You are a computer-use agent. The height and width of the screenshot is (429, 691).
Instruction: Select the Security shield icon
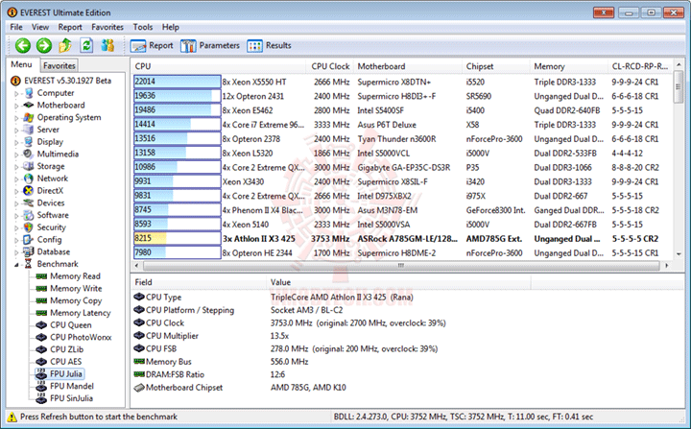[29, 227]
